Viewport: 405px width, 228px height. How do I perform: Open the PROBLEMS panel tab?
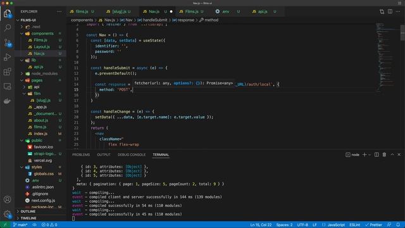click(x=81, y=155)
